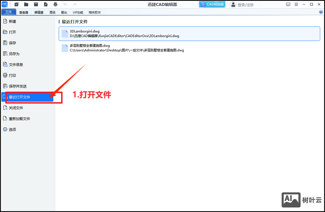325x212 pixels.
Task: Click file icon beside 多层别墅楼全套建施图.dwg
Action: coord(65,48)
